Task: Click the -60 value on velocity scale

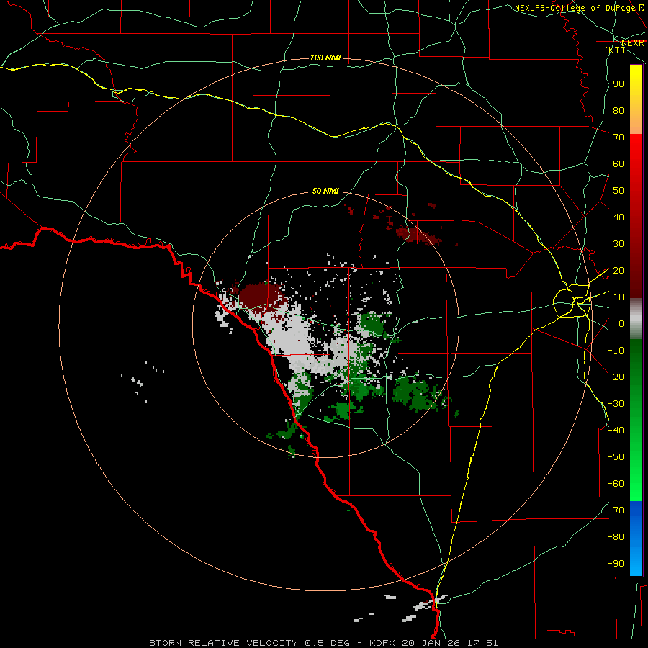Action: [616, 484]
